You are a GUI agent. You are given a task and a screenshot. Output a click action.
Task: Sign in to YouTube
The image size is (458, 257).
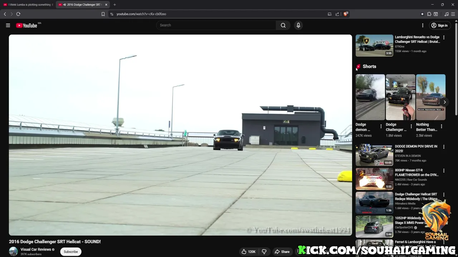(439, 25)
